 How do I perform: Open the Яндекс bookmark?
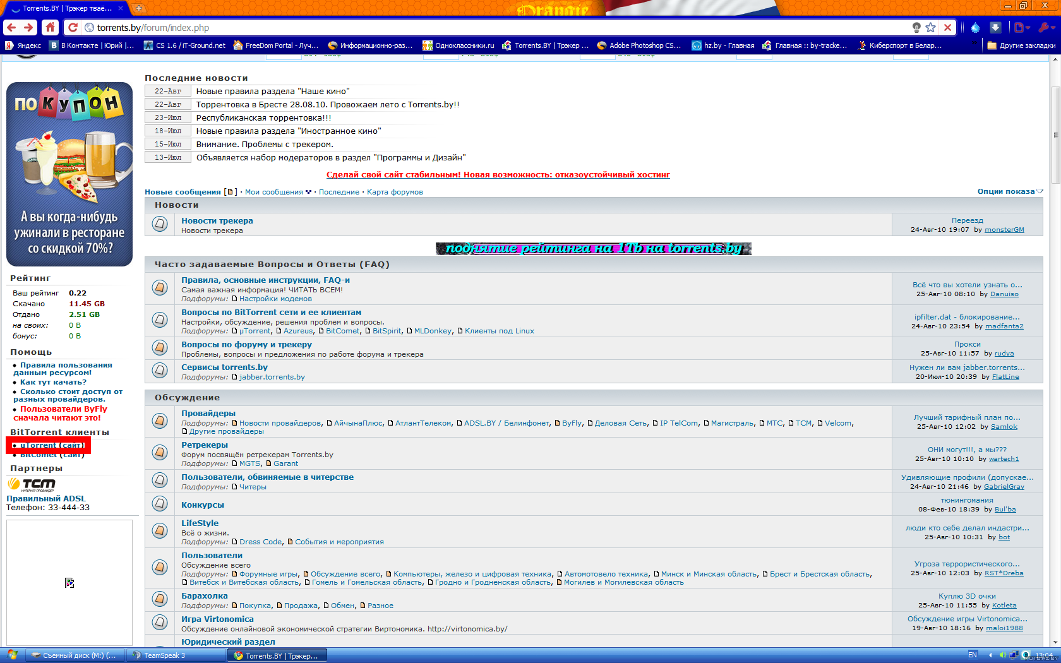[23, 45]
